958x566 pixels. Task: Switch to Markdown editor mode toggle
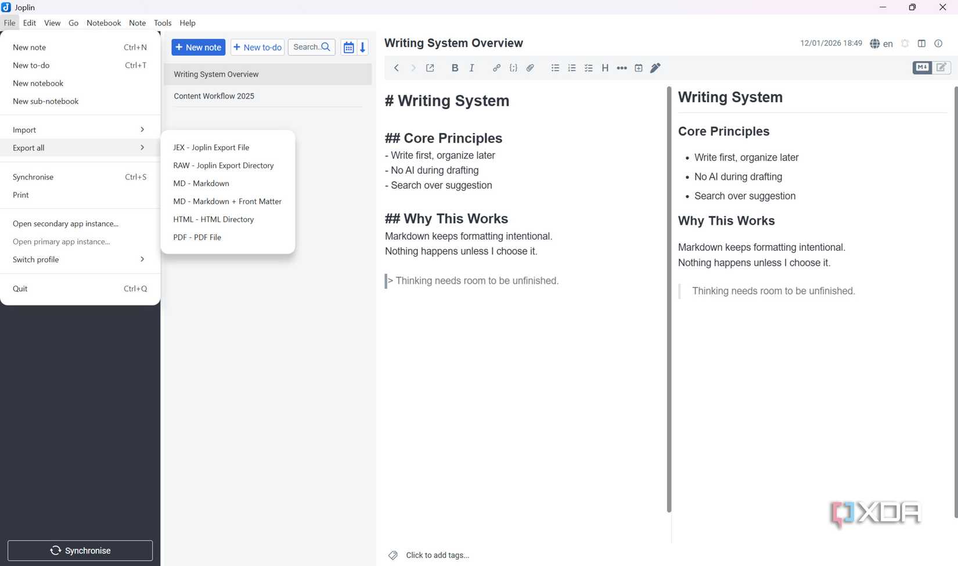(x=922, y=67)
